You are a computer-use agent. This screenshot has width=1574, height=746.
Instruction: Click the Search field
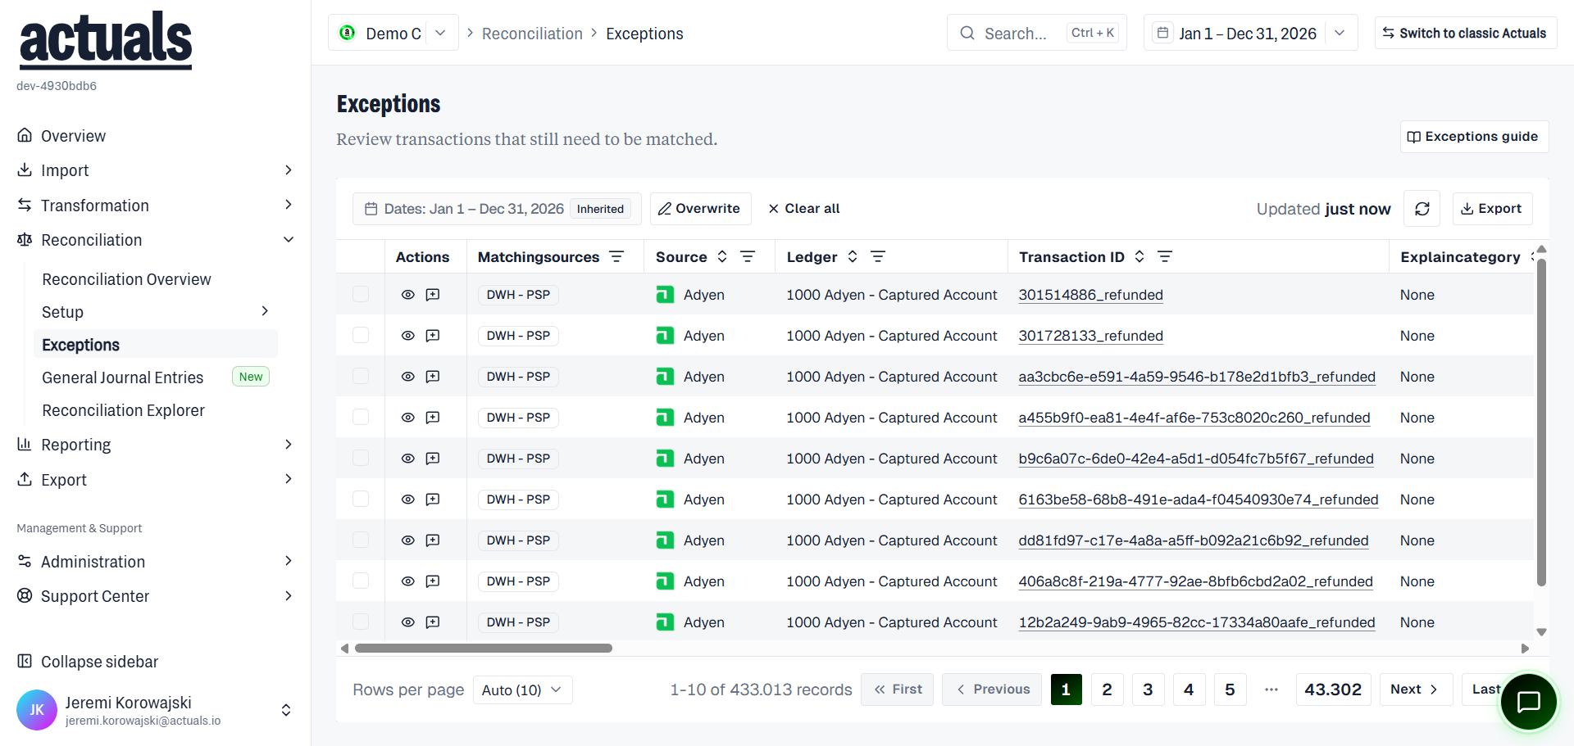(x=1036, y=33)
